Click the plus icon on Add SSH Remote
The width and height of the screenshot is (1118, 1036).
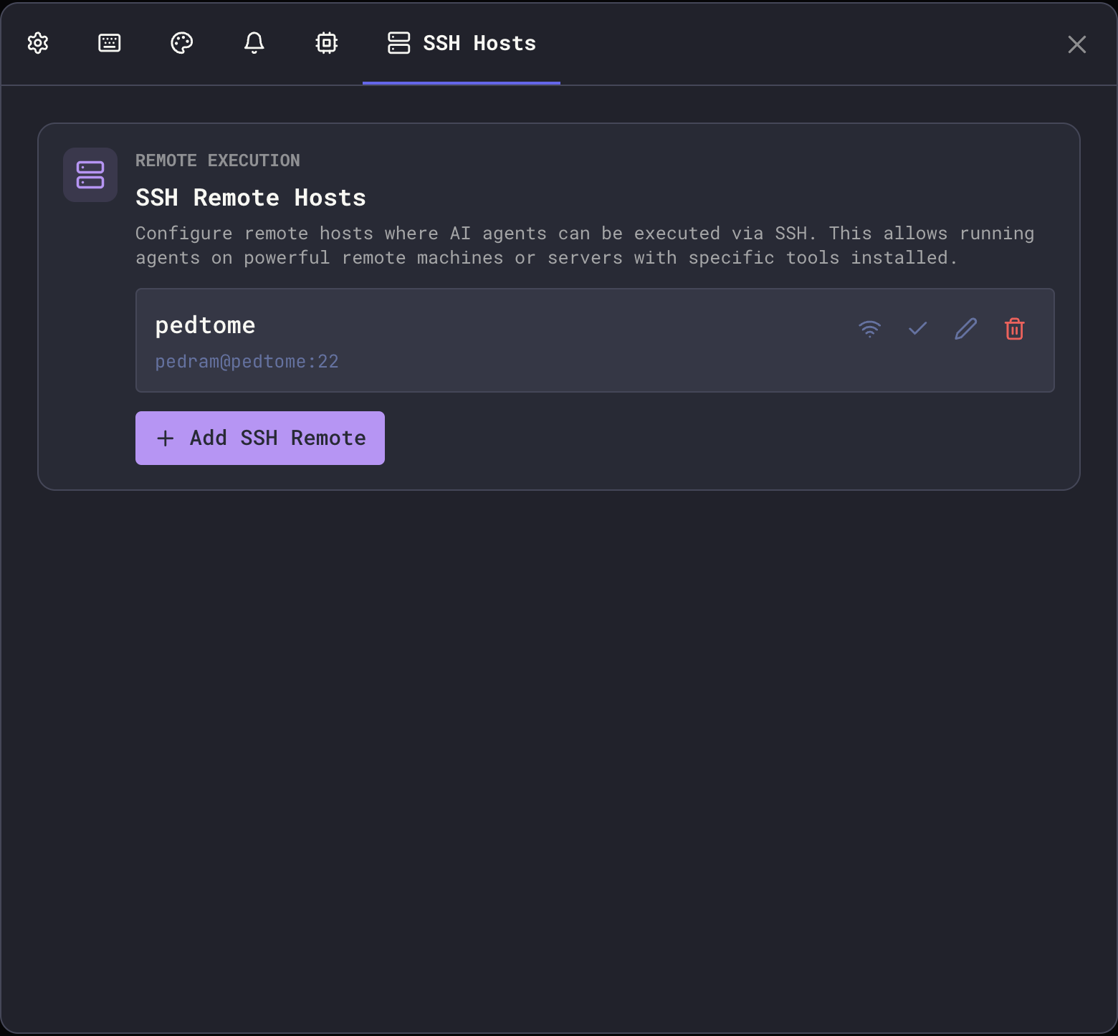(166, 438)
